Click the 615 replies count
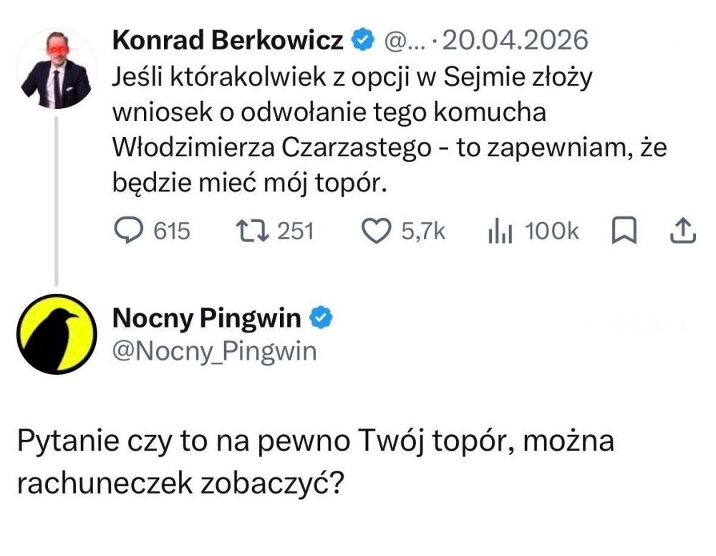Viewport: 716px width, 556px height. tap(172, 231)
